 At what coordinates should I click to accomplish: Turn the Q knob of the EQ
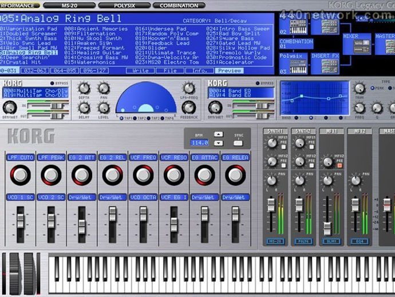pos(377,108)
